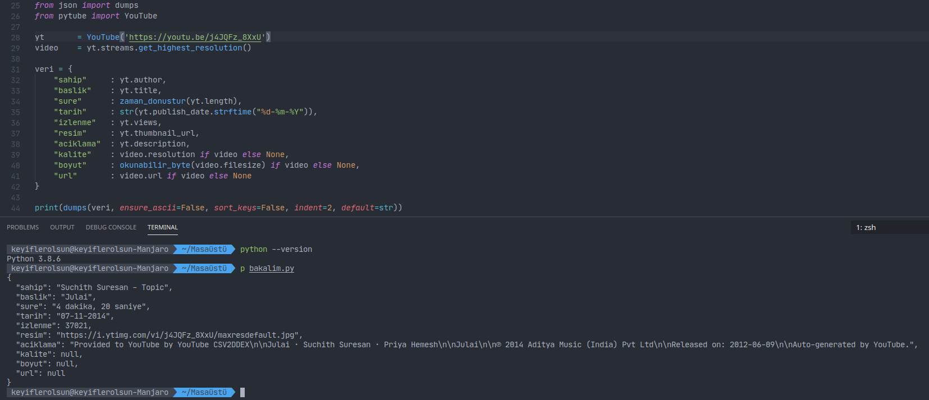Click 'sort_keys' parameter in print statement

235,208
